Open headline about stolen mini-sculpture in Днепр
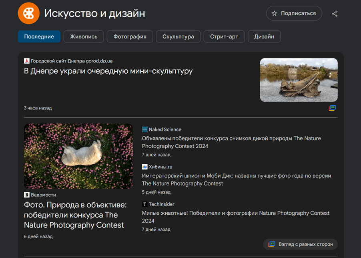The width and height of the screenshot is (361, 258). [108, 71]
